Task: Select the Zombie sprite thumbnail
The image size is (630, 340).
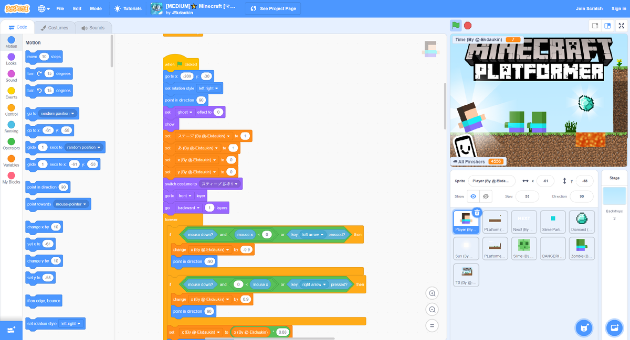Action: point(582,248)
